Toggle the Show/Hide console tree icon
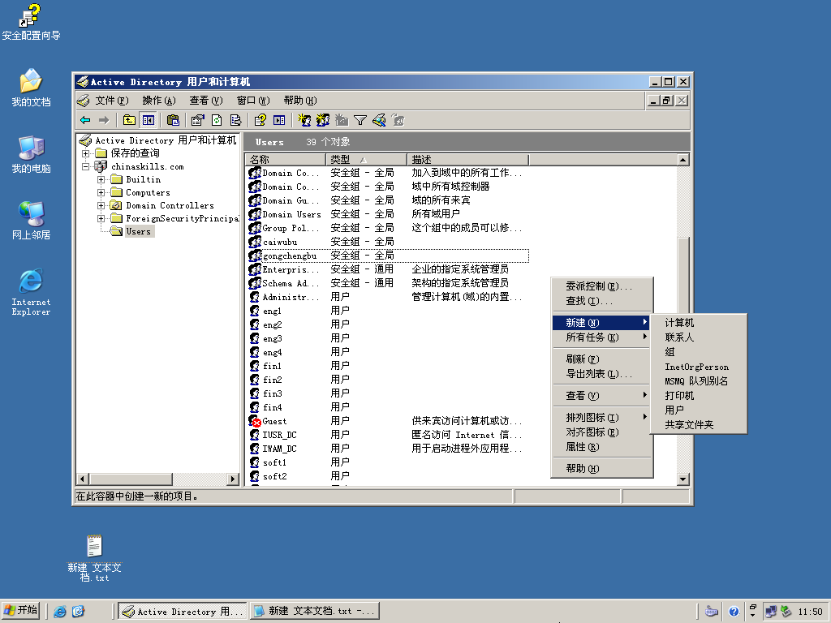This screenshot has width=831, height=623. point(149,120)
